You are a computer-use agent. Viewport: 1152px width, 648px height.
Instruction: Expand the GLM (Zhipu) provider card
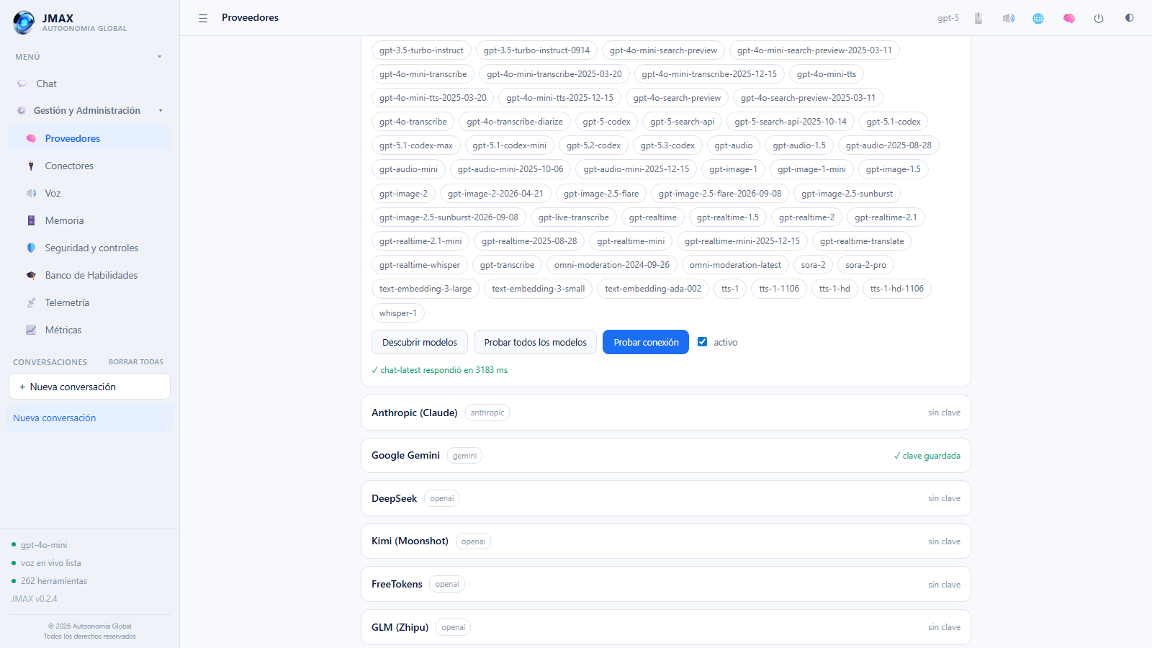[666, 627]
